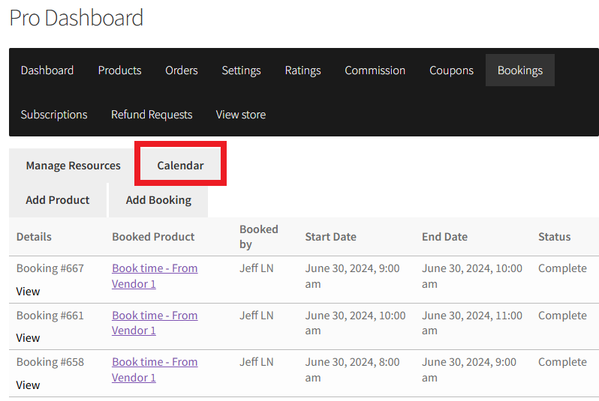
Task: Open booked product link for Booking #667
Action: click(x=155, y=268)
